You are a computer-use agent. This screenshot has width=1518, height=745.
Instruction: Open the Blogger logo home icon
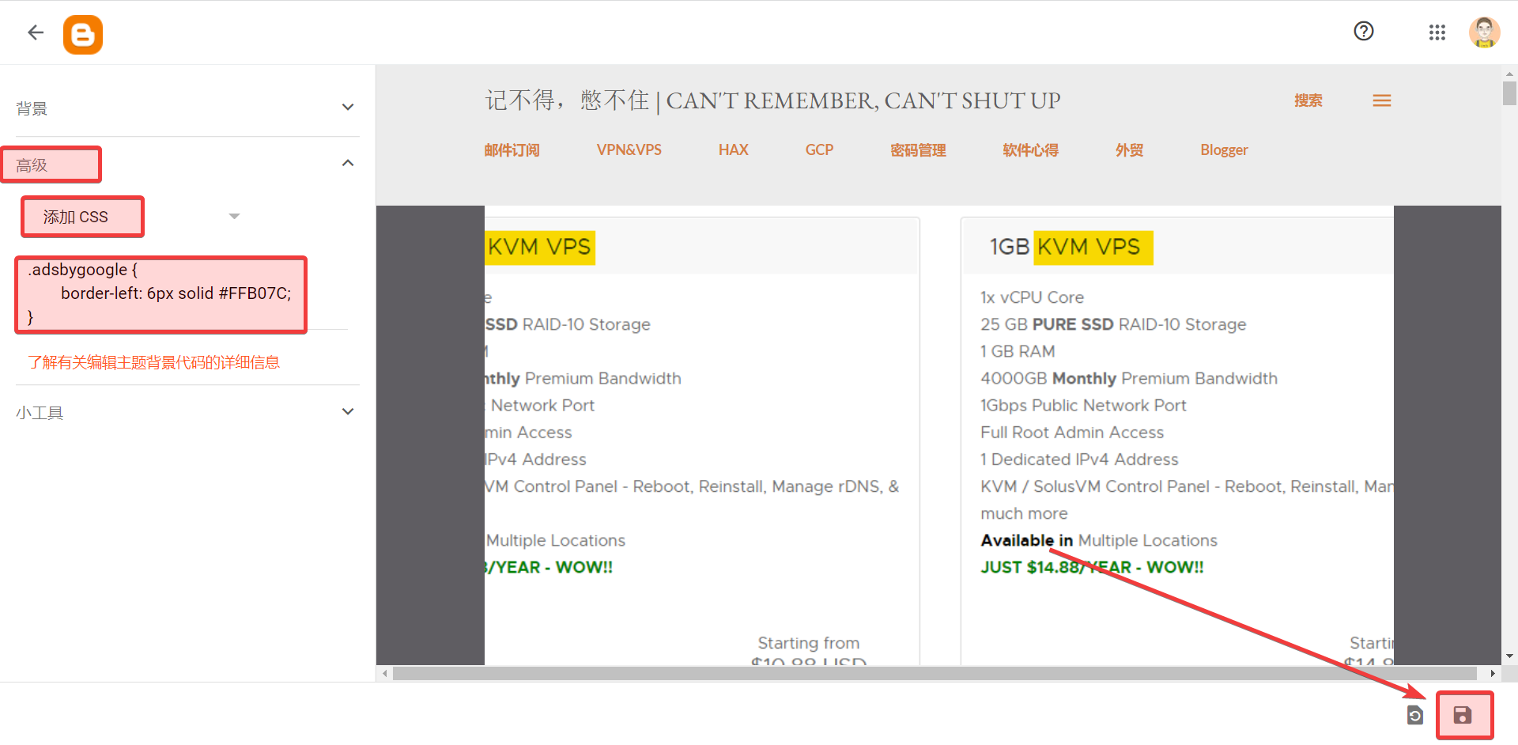[x=83, y=35]
